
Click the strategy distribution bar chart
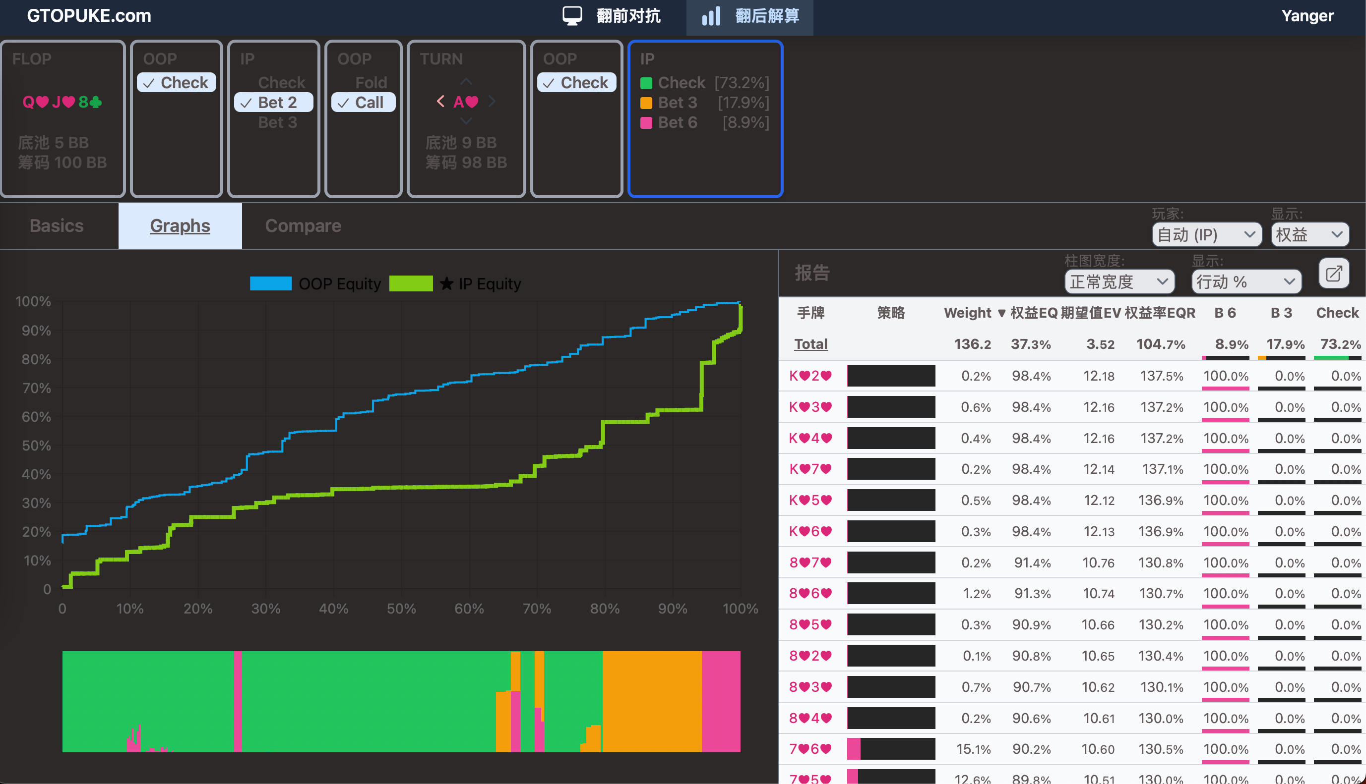[x=401, y=702]
